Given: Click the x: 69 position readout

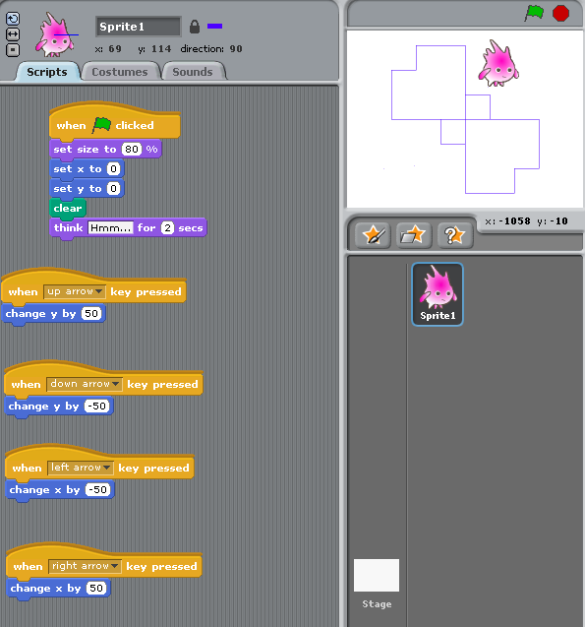Looking at the screenshot, I should (108, 49).
